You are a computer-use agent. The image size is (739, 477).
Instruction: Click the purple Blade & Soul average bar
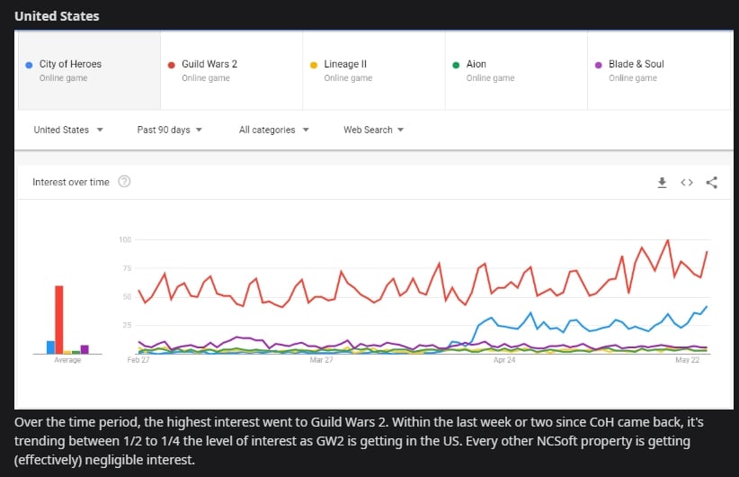click(85, 349)
